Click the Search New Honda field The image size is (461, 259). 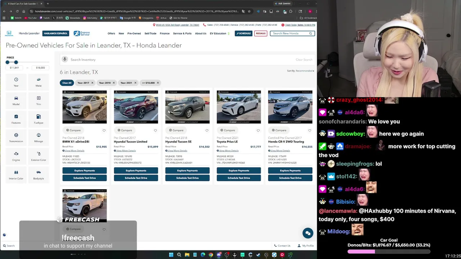point(292,33)
